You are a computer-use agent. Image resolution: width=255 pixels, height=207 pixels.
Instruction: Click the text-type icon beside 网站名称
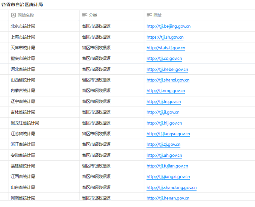pos(13,15)
